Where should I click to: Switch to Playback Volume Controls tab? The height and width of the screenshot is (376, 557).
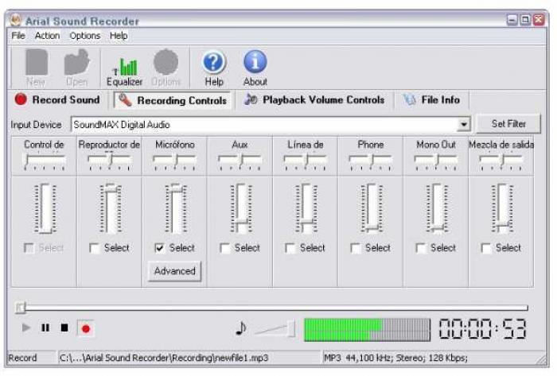click(315, 100)
